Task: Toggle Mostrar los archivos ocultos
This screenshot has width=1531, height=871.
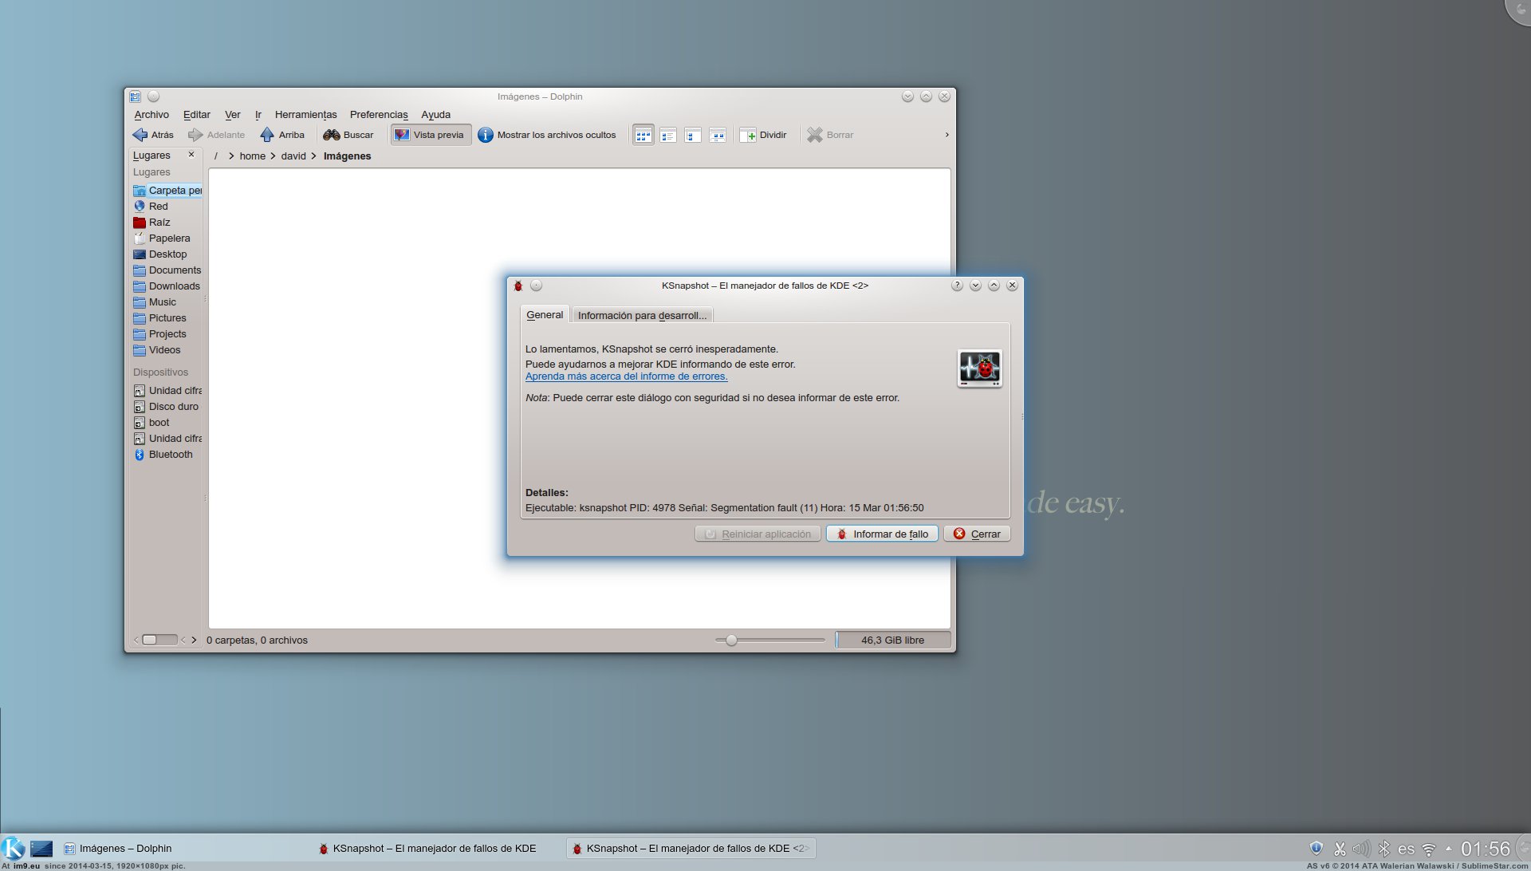Action: (547, 135)
